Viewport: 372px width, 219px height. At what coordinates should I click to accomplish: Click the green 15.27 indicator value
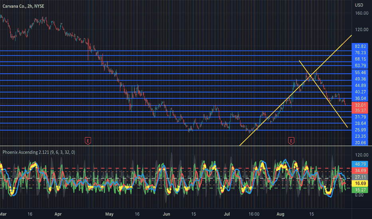click(x=360, y=190)
